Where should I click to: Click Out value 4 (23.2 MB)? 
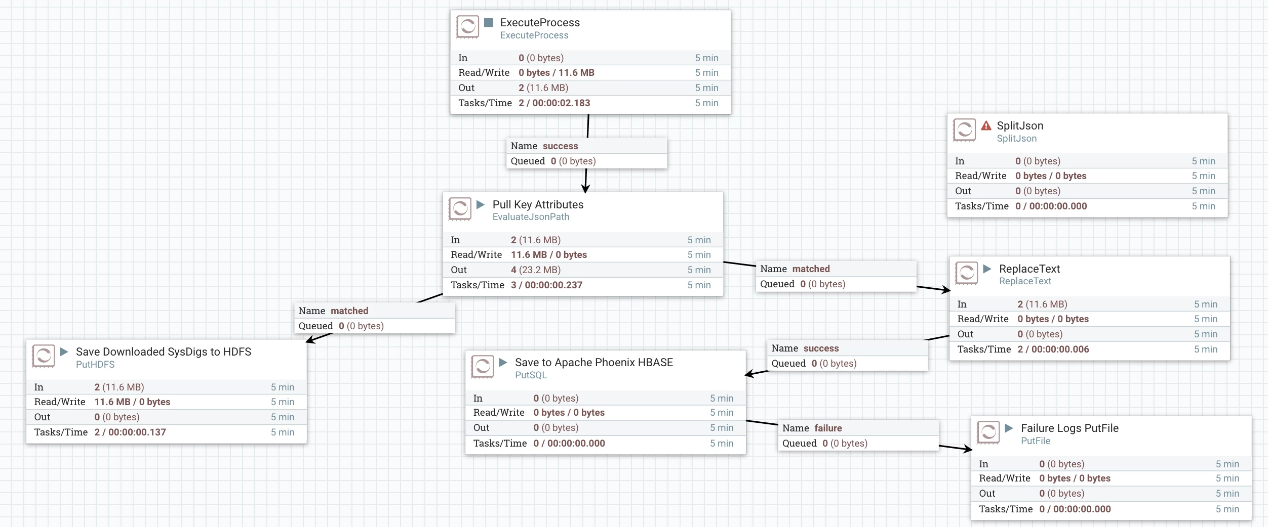[x=535, y=270]
